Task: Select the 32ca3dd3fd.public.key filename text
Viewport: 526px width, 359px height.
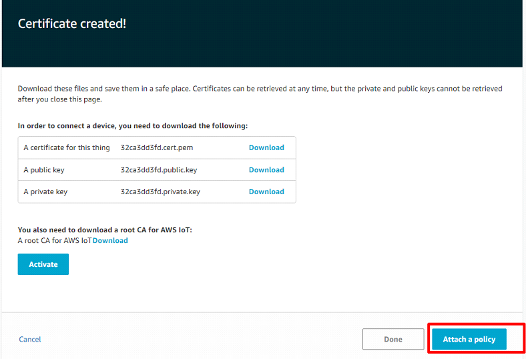Action: [x=159, y=169]
